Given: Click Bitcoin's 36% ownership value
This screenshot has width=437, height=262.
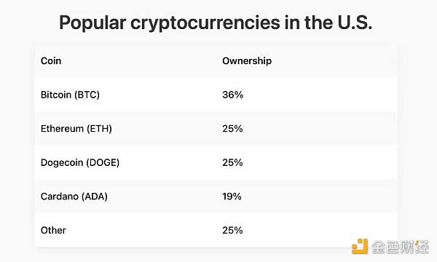Looking at the screenshot, I should (233, 95).
